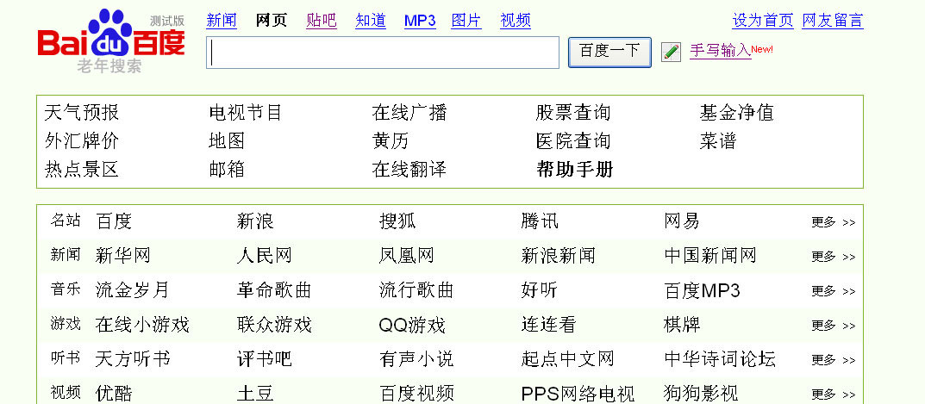925x404 pixels.
Task: Open the 百度MP3 music link
Action: click(702, 290)
